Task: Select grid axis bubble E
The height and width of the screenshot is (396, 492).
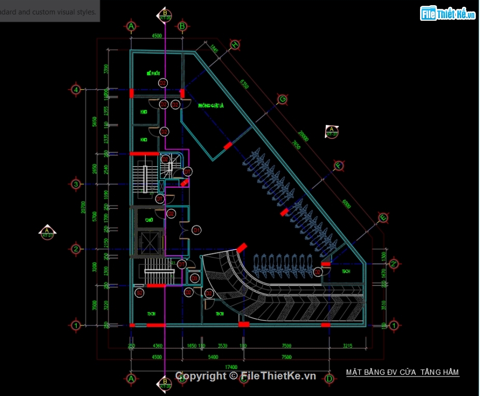Action: (383, 218)
